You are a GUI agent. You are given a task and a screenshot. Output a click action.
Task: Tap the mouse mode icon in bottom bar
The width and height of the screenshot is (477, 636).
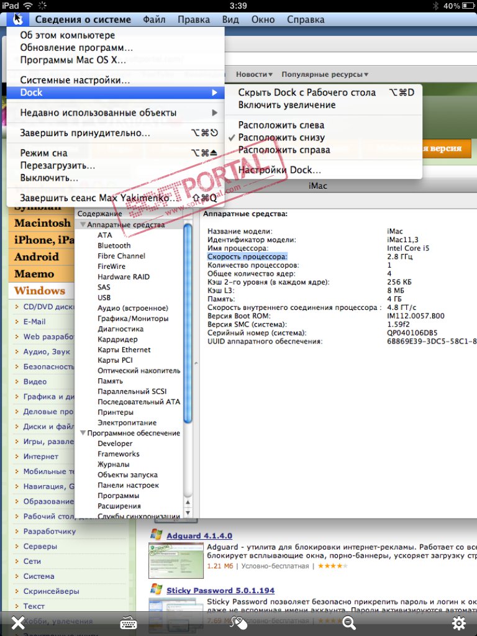point(239,623)
